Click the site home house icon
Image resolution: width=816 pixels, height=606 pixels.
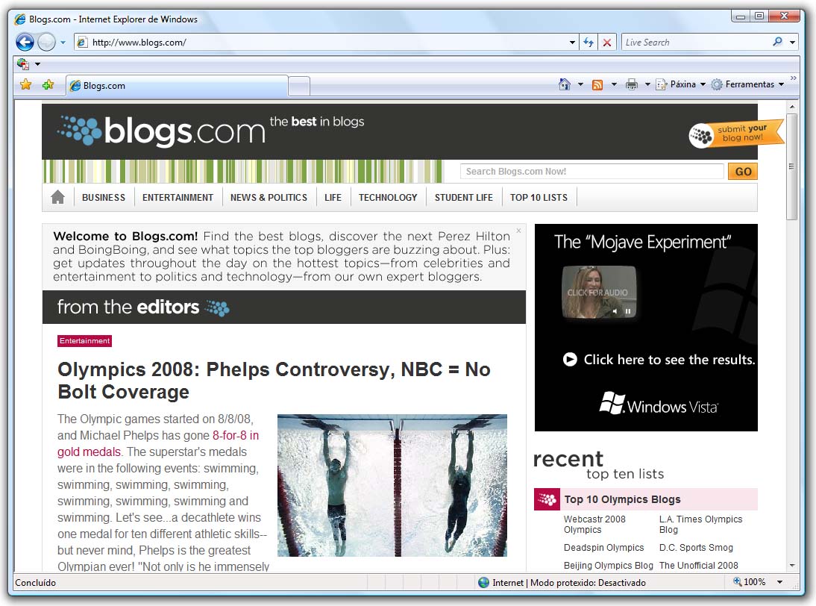click(x=57, y=197)
